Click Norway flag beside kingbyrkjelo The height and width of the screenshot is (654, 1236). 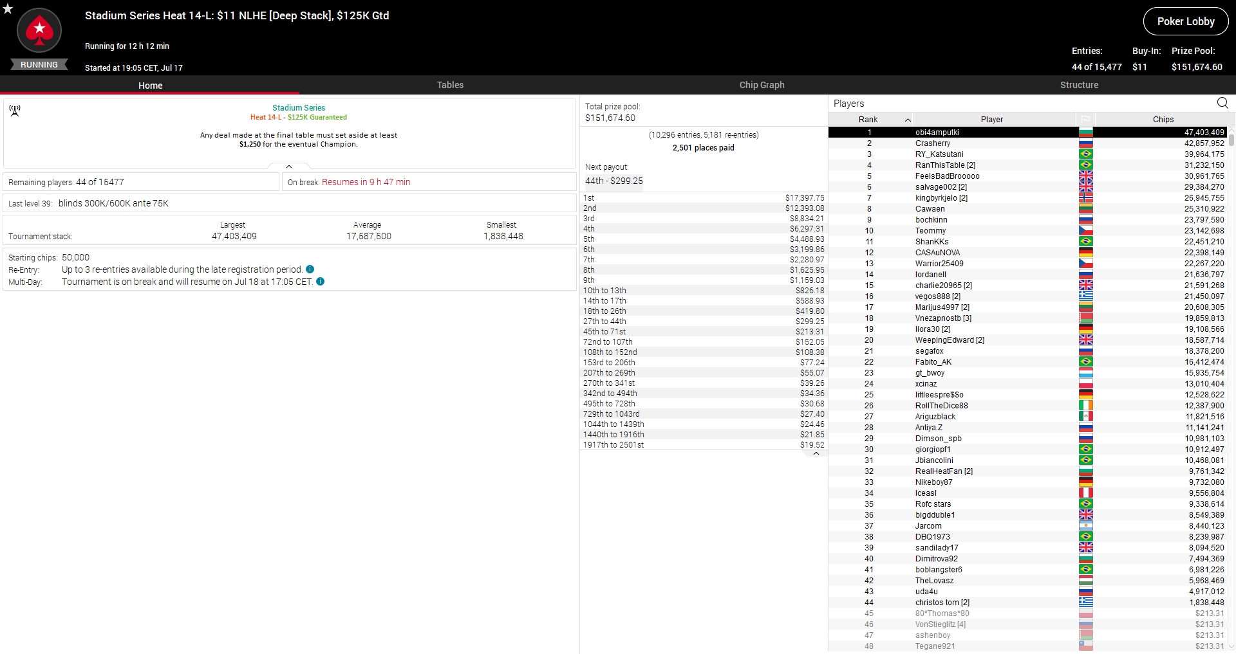tap(1086, 198)
